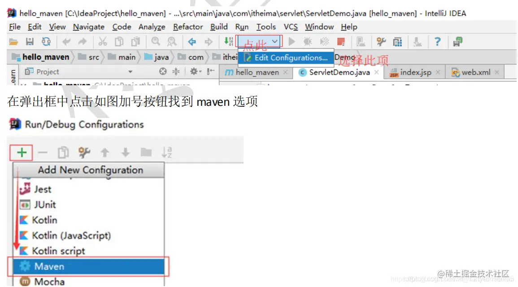Click the Cut scissors icon
This screenshot has width=518, height=287.
click(103, 42)
